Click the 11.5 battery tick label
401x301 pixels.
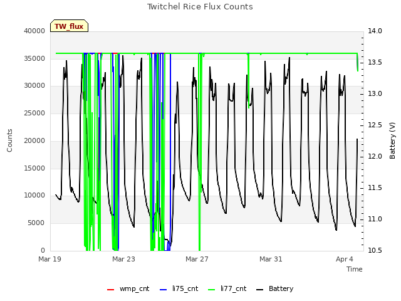coord(375,188)
